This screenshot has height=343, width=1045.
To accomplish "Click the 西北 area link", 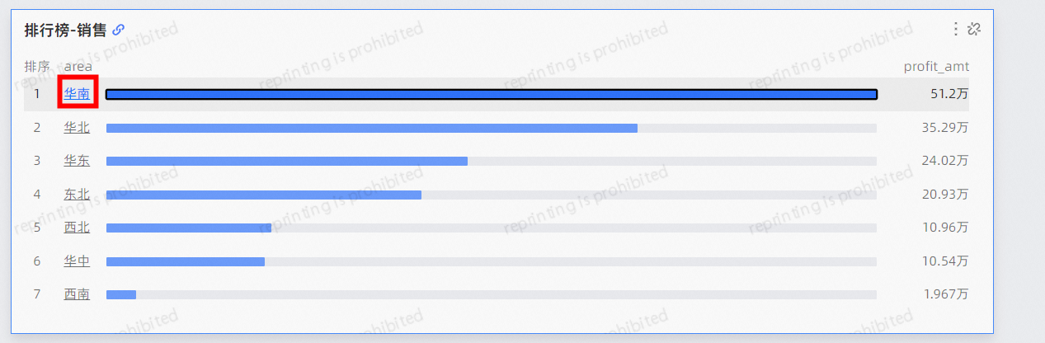I will click(x=77, y=228).
